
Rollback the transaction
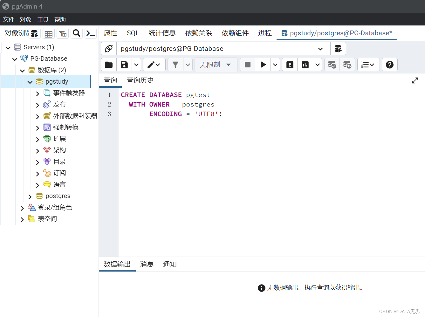click(347, 65)
